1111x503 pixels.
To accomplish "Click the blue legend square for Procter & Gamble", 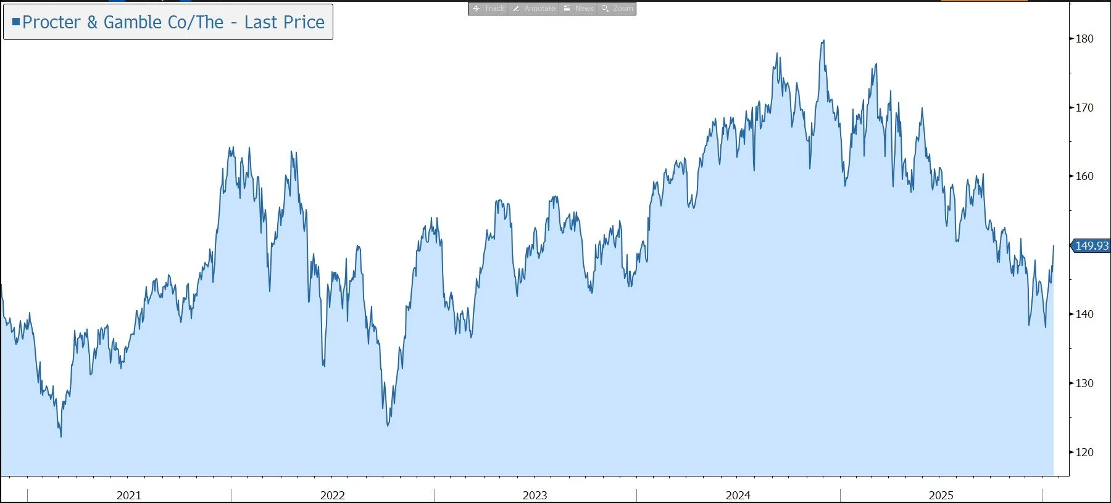I will (16, 22).
